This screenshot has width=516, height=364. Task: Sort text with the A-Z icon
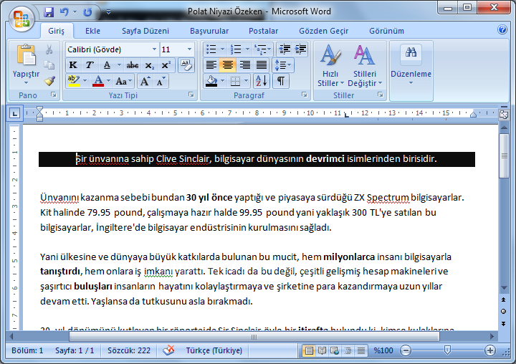[x=262, y=81]
